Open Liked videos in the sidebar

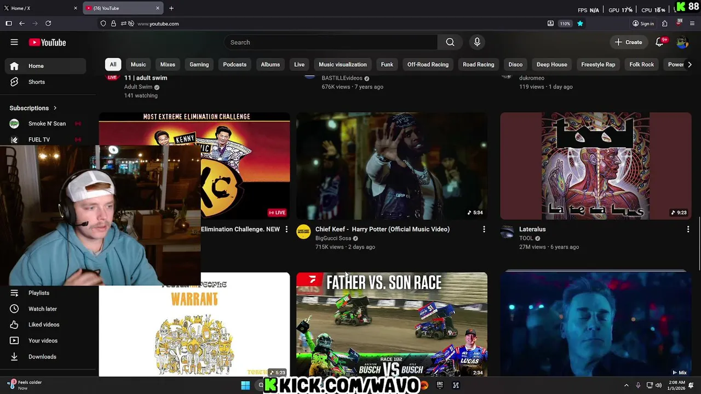click(46, 325)
